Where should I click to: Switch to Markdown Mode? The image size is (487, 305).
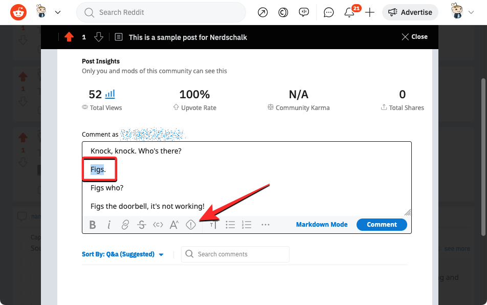[322, 225]
